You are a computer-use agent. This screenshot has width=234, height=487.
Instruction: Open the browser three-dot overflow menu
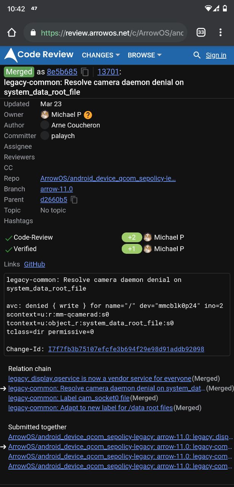click(x=220, y=33)
